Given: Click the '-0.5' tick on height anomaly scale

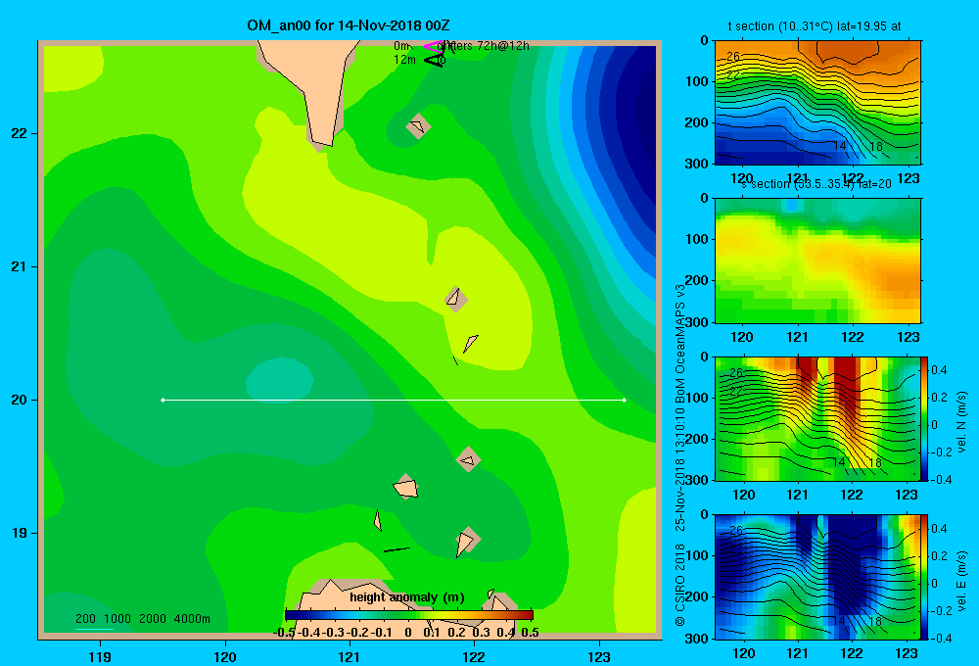Looking at the screenshot, I should point(285,633).
